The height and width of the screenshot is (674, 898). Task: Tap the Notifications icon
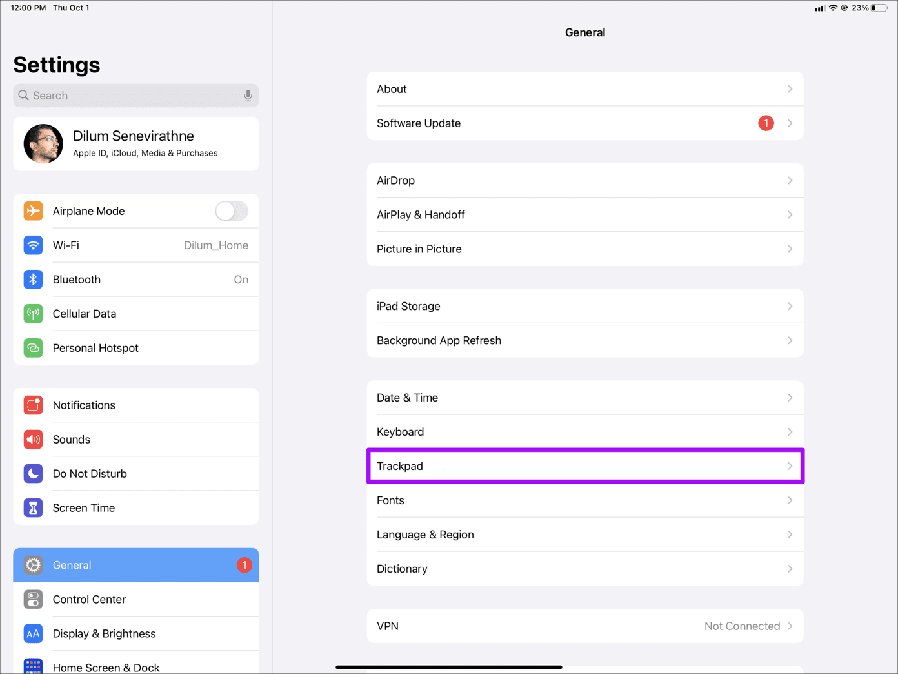tap(33, 405)
